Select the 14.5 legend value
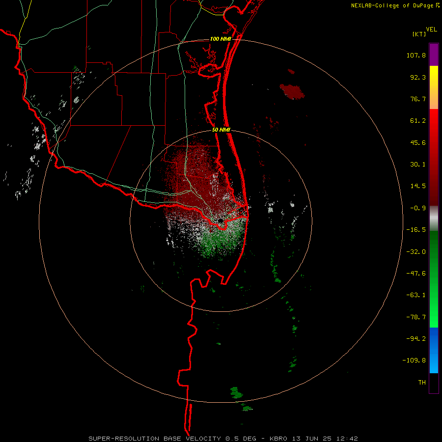 tap(418, 186)
